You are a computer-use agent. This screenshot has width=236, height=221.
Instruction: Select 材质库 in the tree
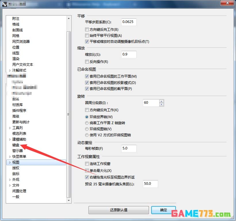tap(18, 105)
